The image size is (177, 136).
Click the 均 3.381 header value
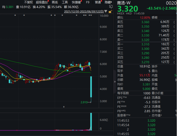8,7
